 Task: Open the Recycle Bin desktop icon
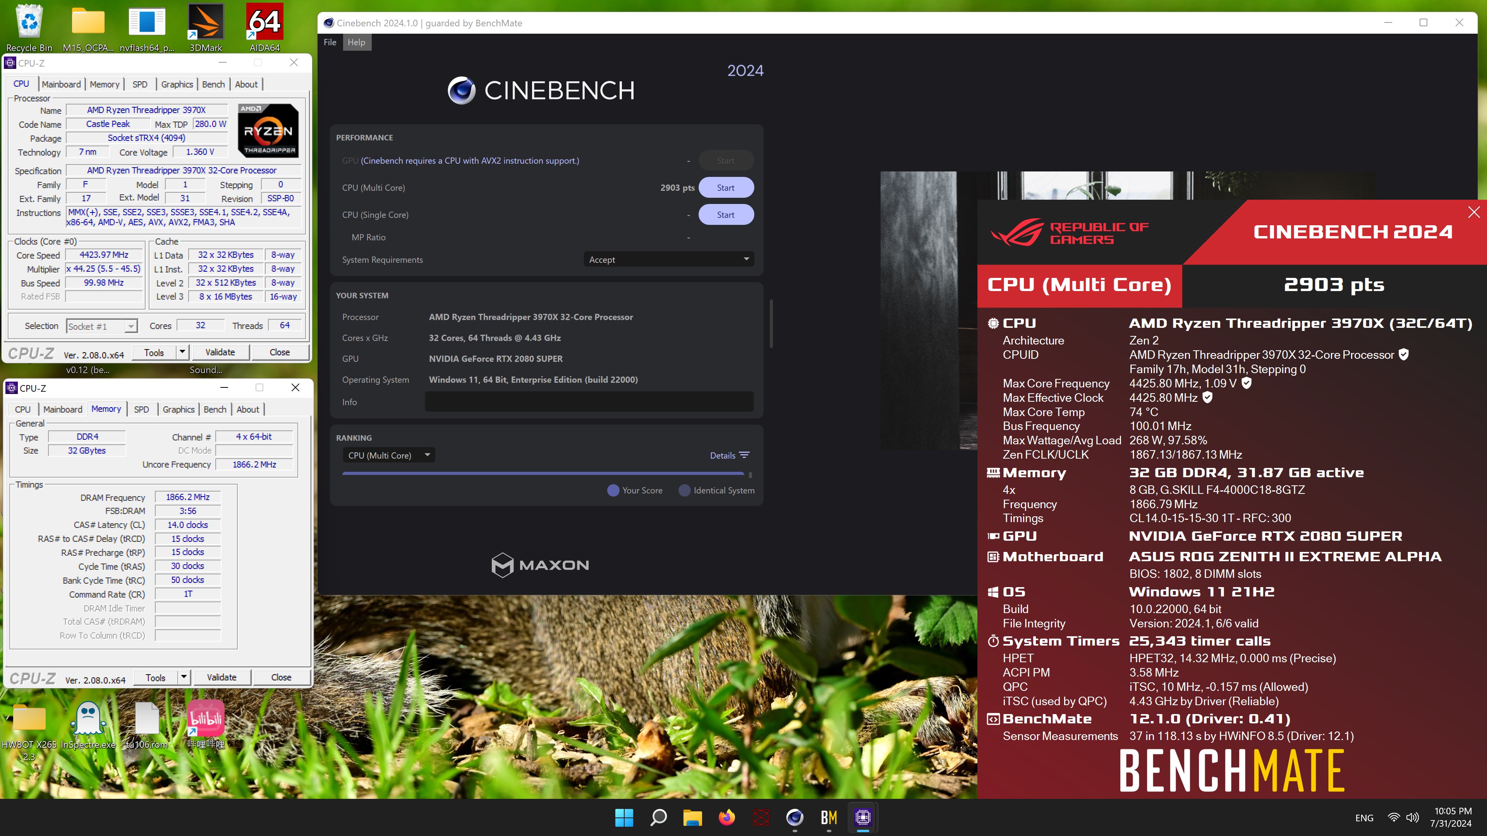click(29, 27)
